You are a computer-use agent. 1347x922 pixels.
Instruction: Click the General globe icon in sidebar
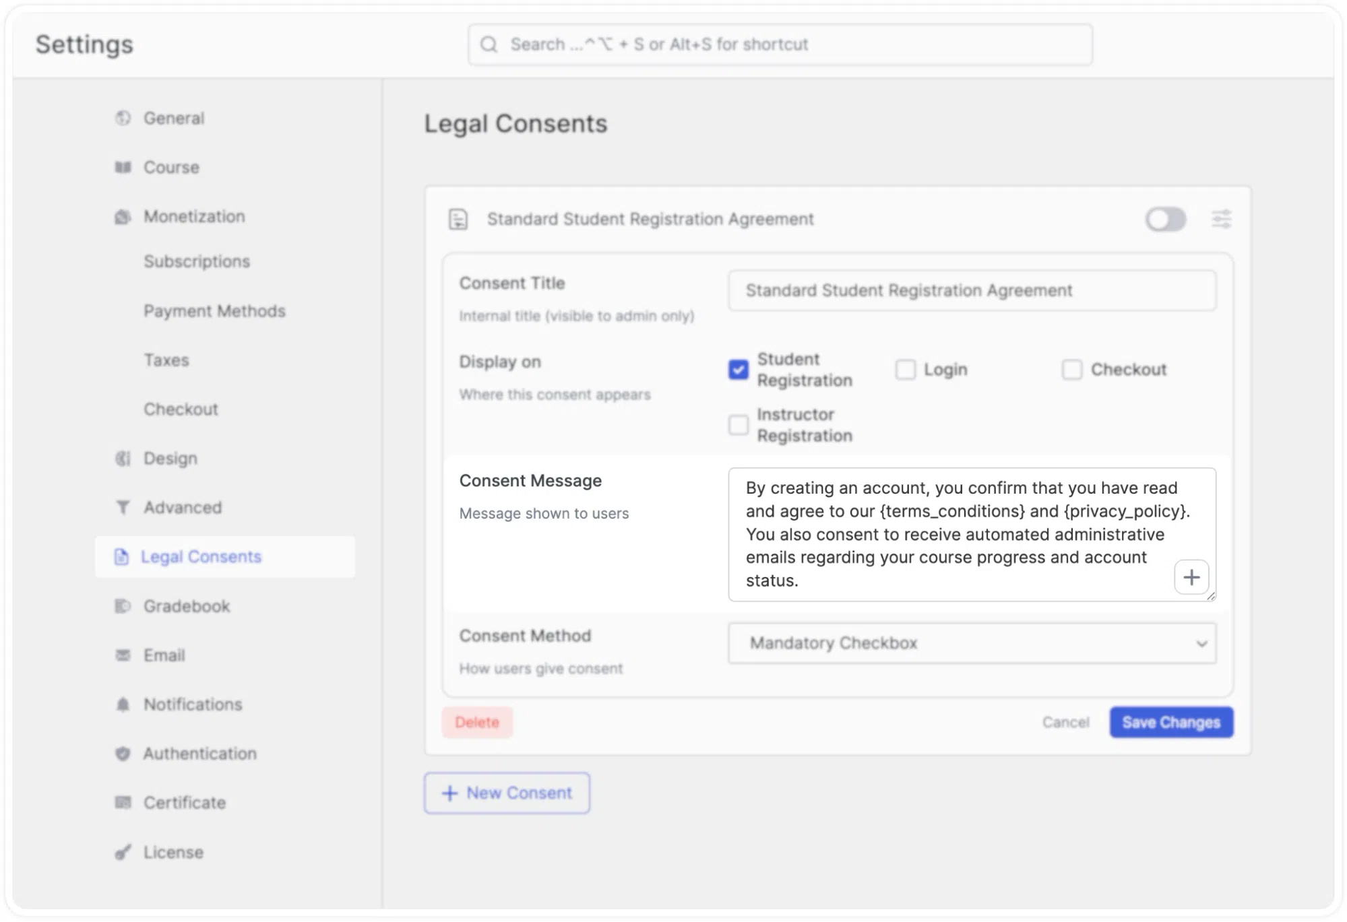[x=123, y=118]
